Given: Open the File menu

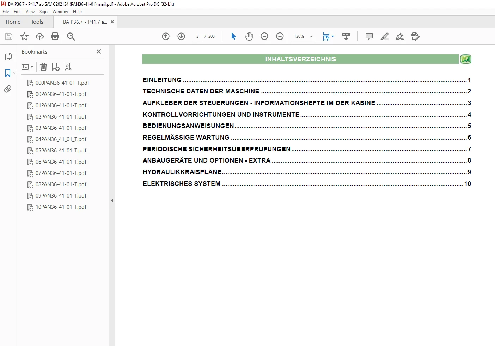Looking at the screenshot, I should (x=6, y=12).
